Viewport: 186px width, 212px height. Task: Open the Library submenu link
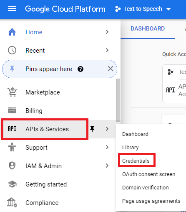(131, 148)
